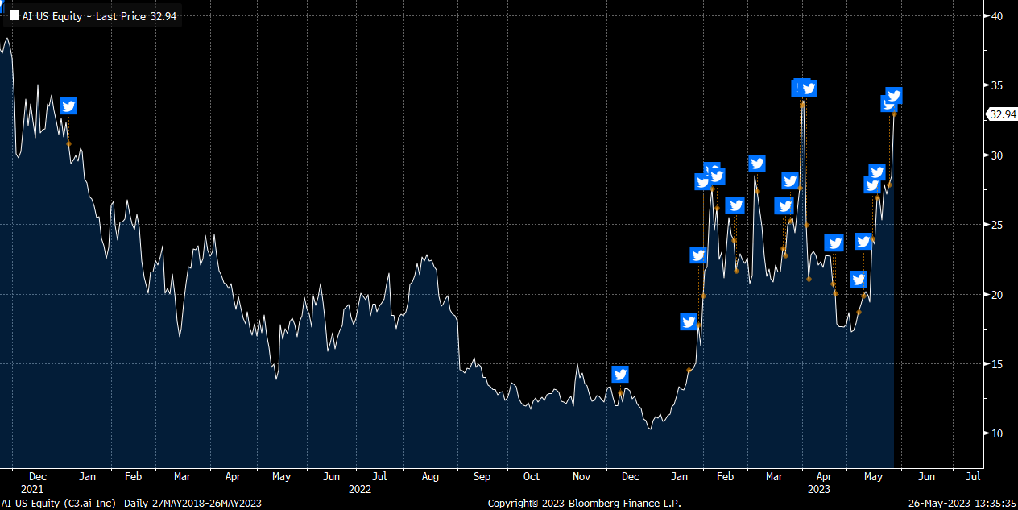Click the 25 label on the price axis

[x=996, y=225]
